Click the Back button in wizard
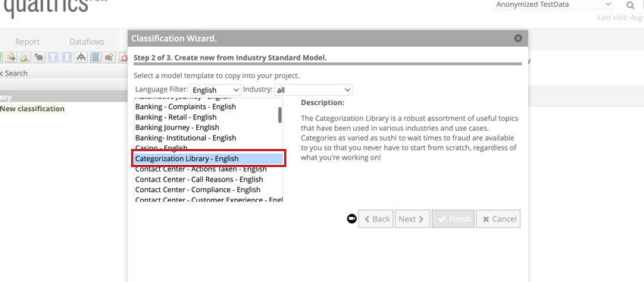This screenshot has width=644, height=282. pos(377,219)
